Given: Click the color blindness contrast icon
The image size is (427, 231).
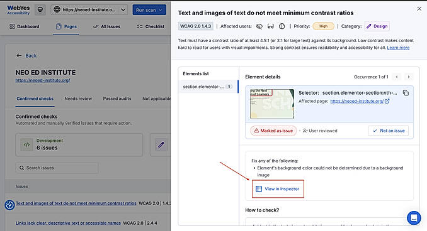Looking at the screenshot, I should (x=282, y=26).
